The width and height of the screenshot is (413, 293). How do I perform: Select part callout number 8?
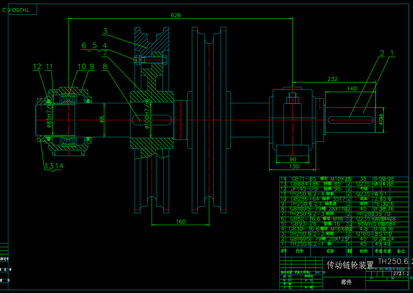[105, 67]
